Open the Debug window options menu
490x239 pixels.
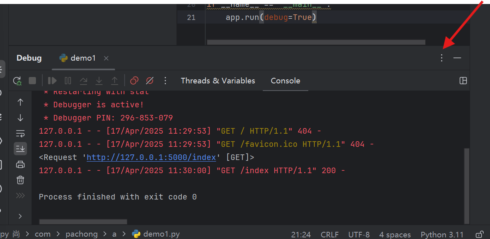441,58
